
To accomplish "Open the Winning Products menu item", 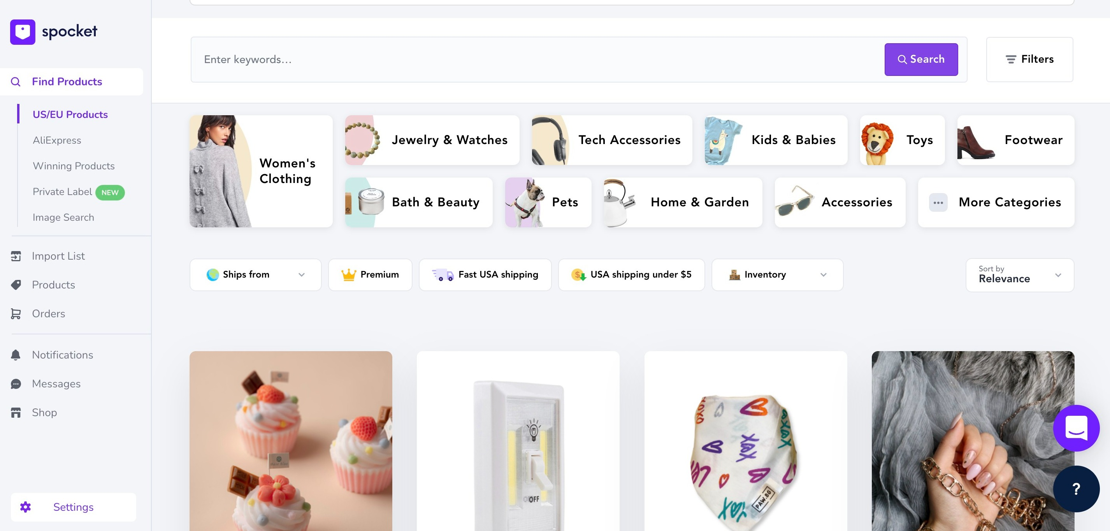I will coord(74,166).
